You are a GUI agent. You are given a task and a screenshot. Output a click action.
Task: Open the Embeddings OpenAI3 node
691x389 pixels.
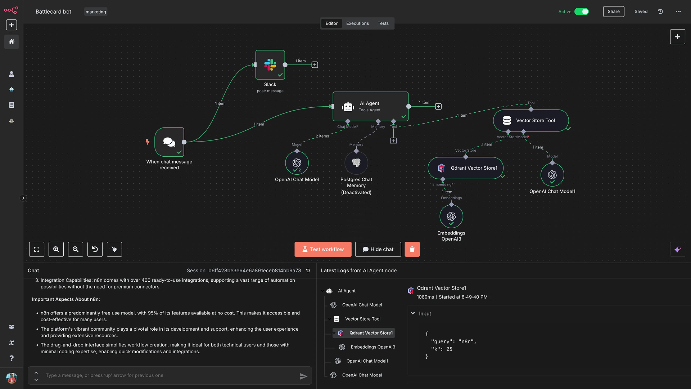(x=451, y=216)
